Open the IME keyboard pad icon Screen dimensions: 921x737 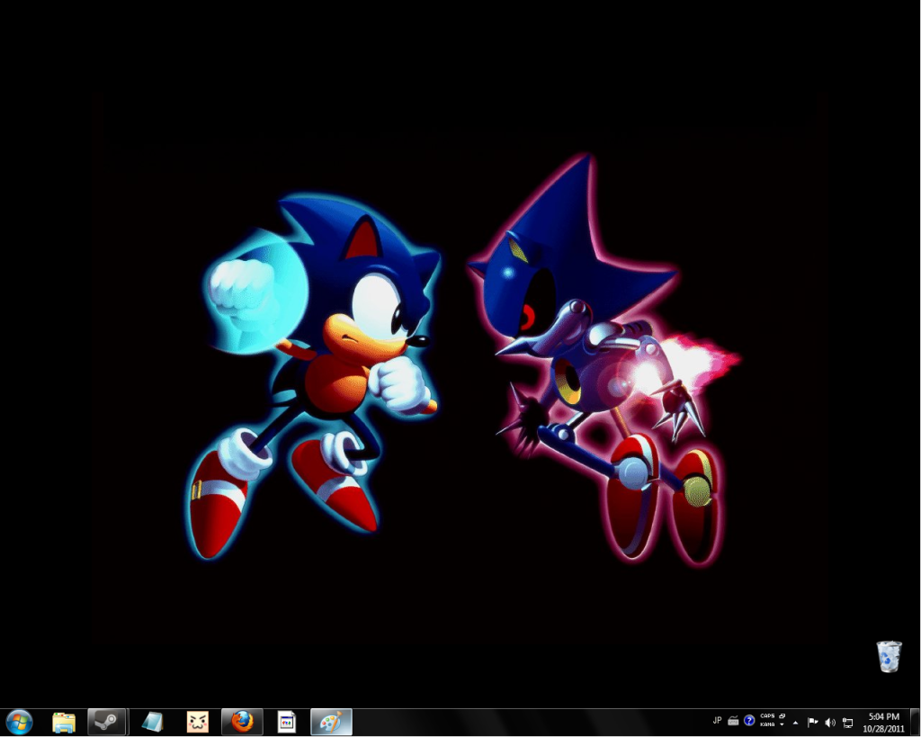[x=733, y=721]
